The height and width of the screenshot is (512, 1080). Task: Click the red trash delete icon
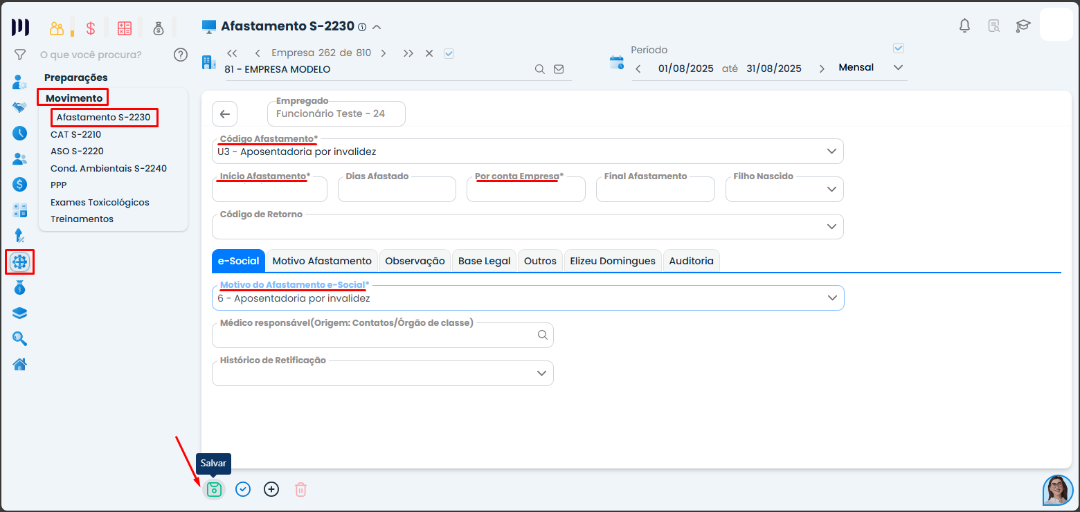[x=300, y=489]
